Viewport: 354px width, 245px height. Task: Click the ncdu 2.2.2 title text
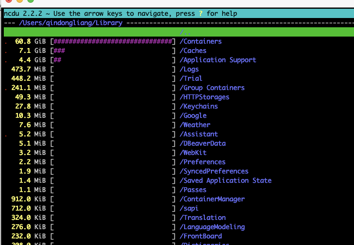pos(23,14)
